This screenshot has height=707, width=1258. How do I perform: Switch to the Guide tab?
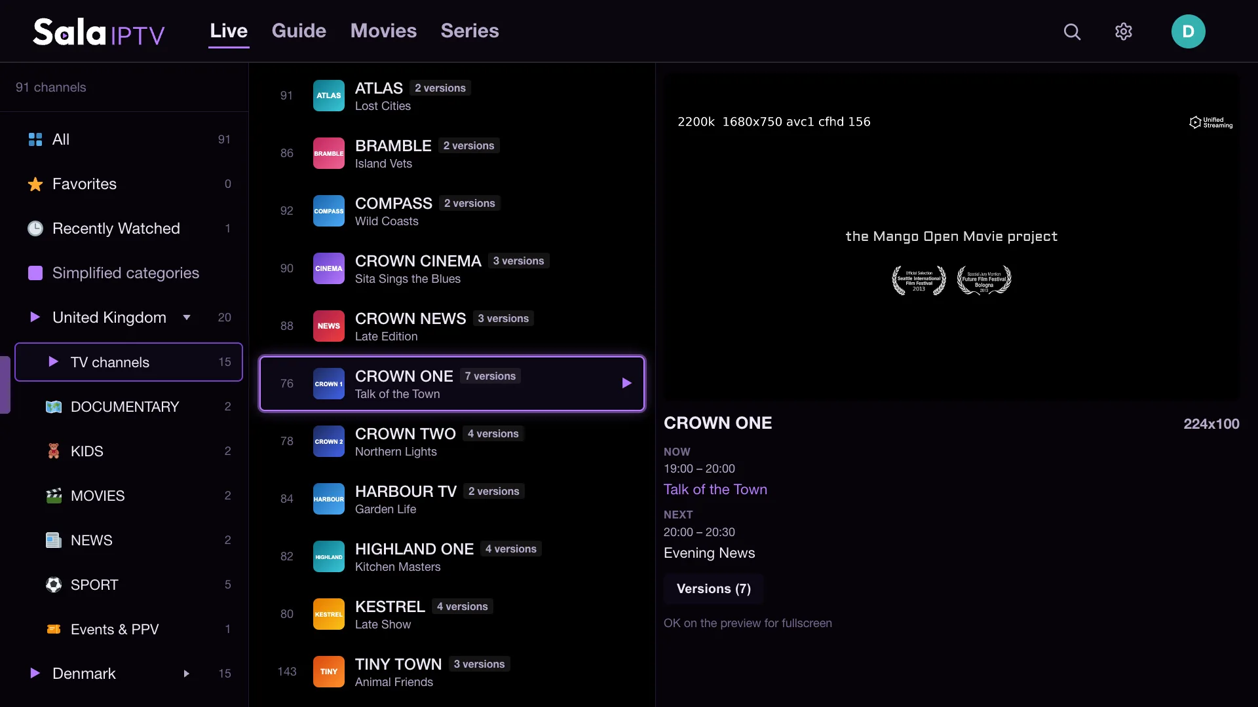point(299,31)
